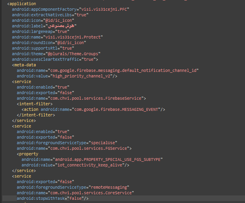Click the highlighted stopWithTask "false" line

pyautogui.click(x=53, y=198)
